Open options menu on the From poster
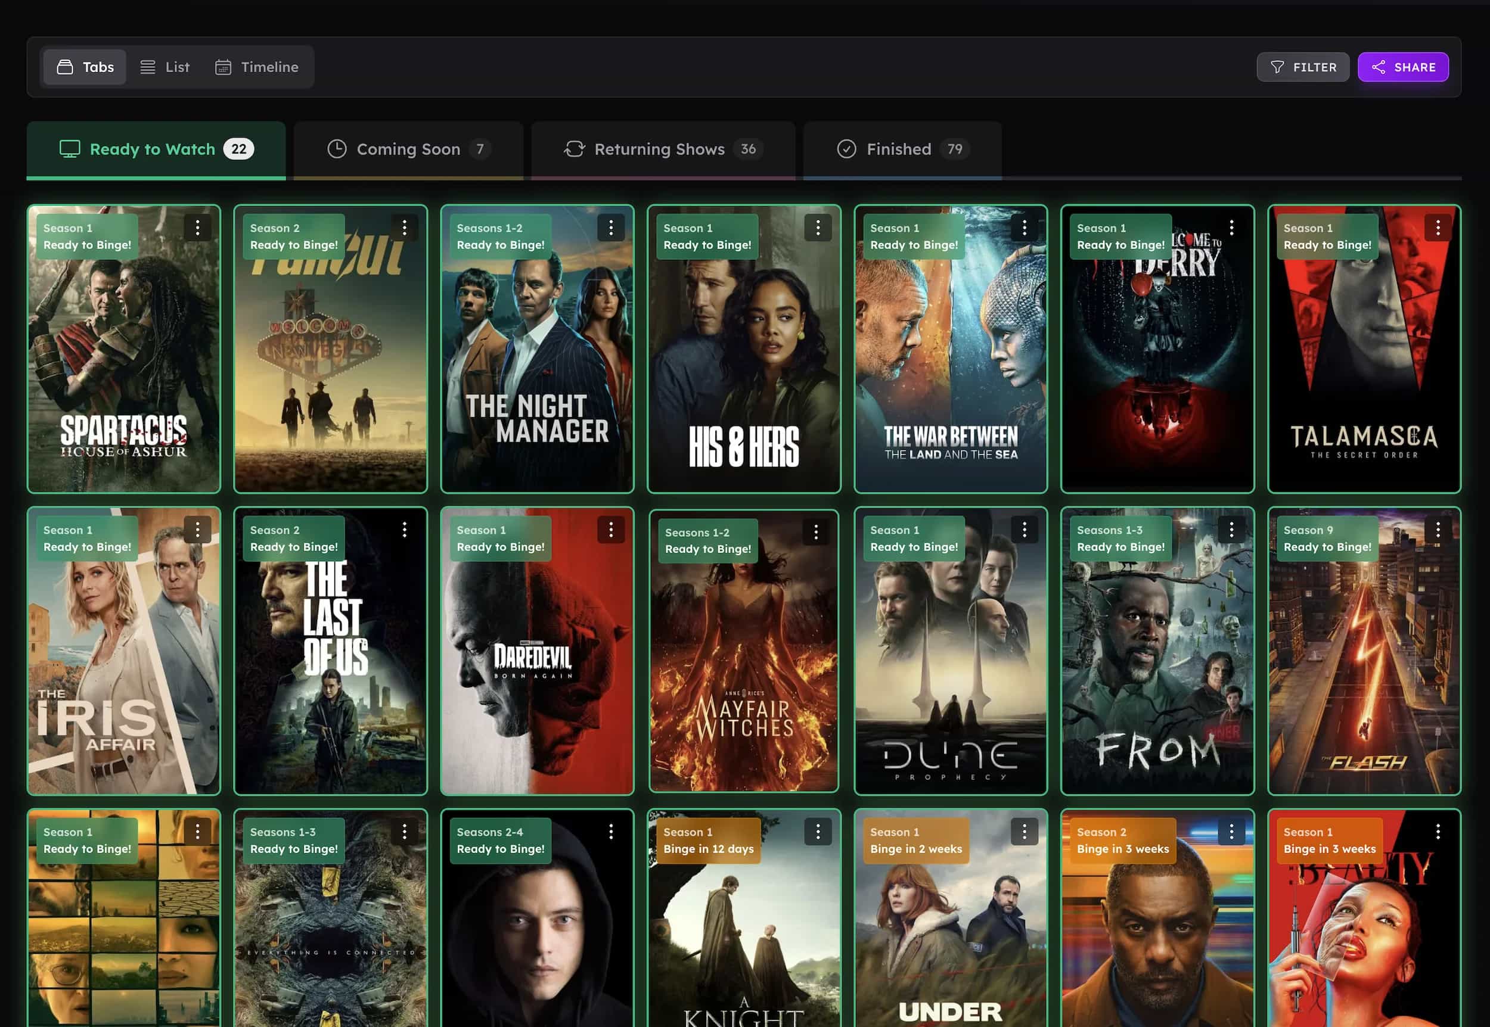Image resolution: width=1490 pixels, height=1027 pixels. pos(1232,529)
